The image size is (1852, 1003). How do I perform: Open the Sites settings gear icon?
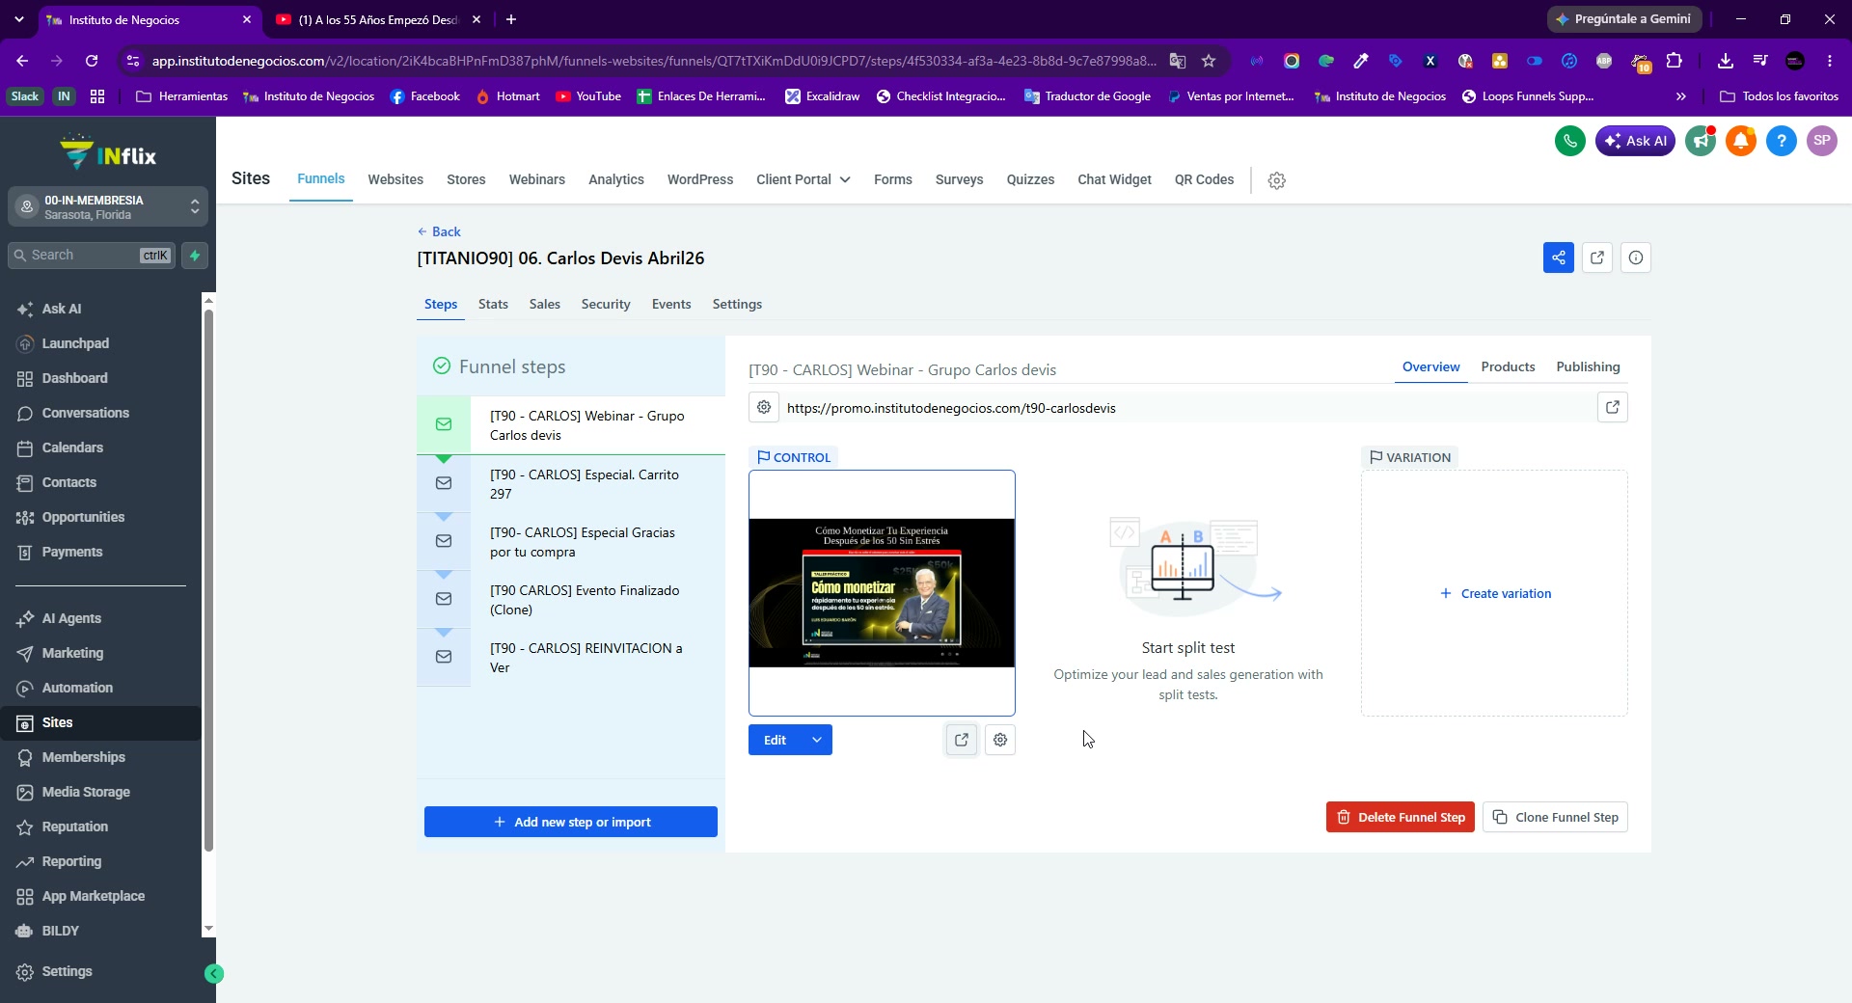pyautogui.click(x=1277, y=180)
